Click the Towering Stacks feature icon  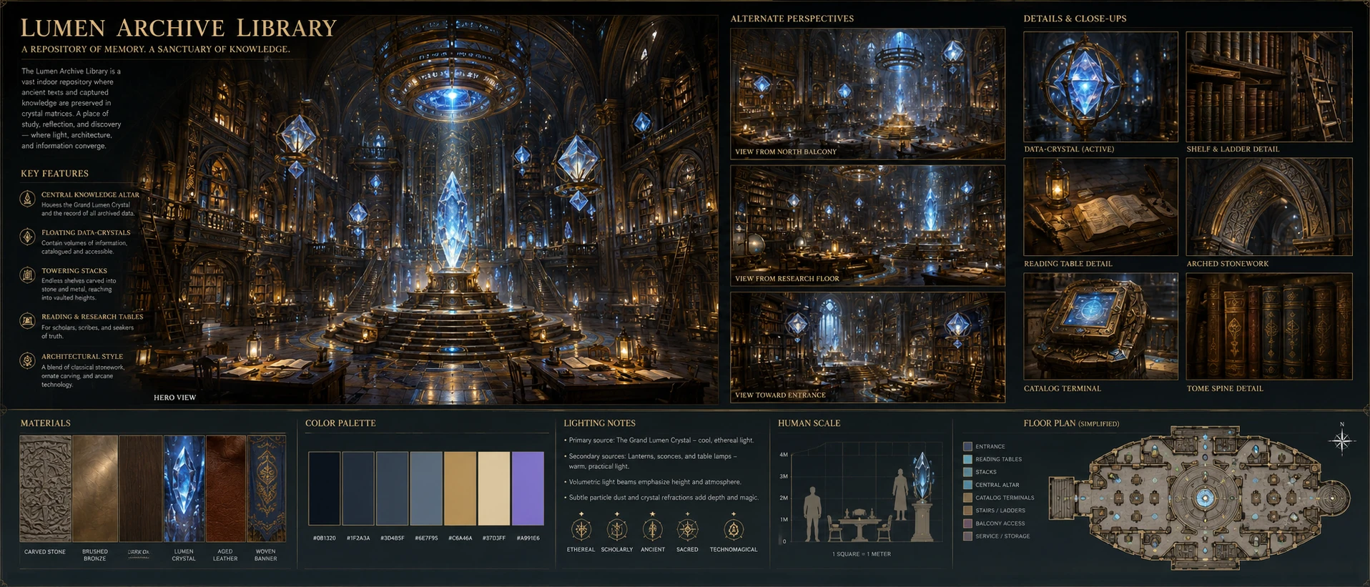coord(27,275)
